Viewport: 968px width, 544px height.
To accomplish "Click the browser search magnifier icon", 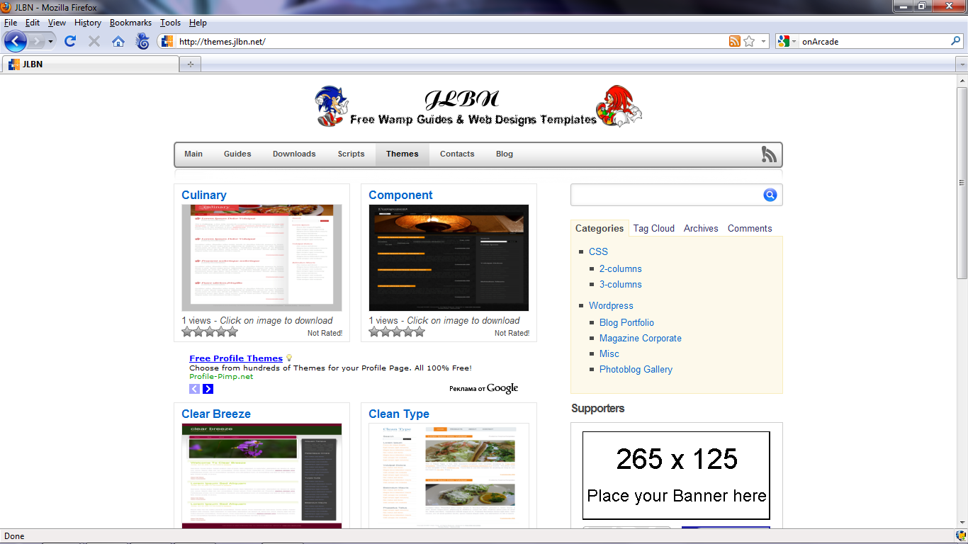I will (955, 41).
